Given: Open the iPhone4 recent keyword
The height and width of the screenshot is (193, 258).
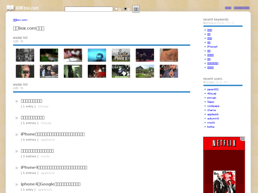Looking at the screenshot, I should (212, 47).
